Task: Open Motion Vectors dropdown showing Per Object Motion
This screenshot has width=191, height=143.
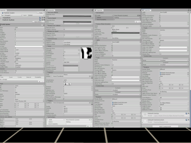Action: tap(174, 103)
